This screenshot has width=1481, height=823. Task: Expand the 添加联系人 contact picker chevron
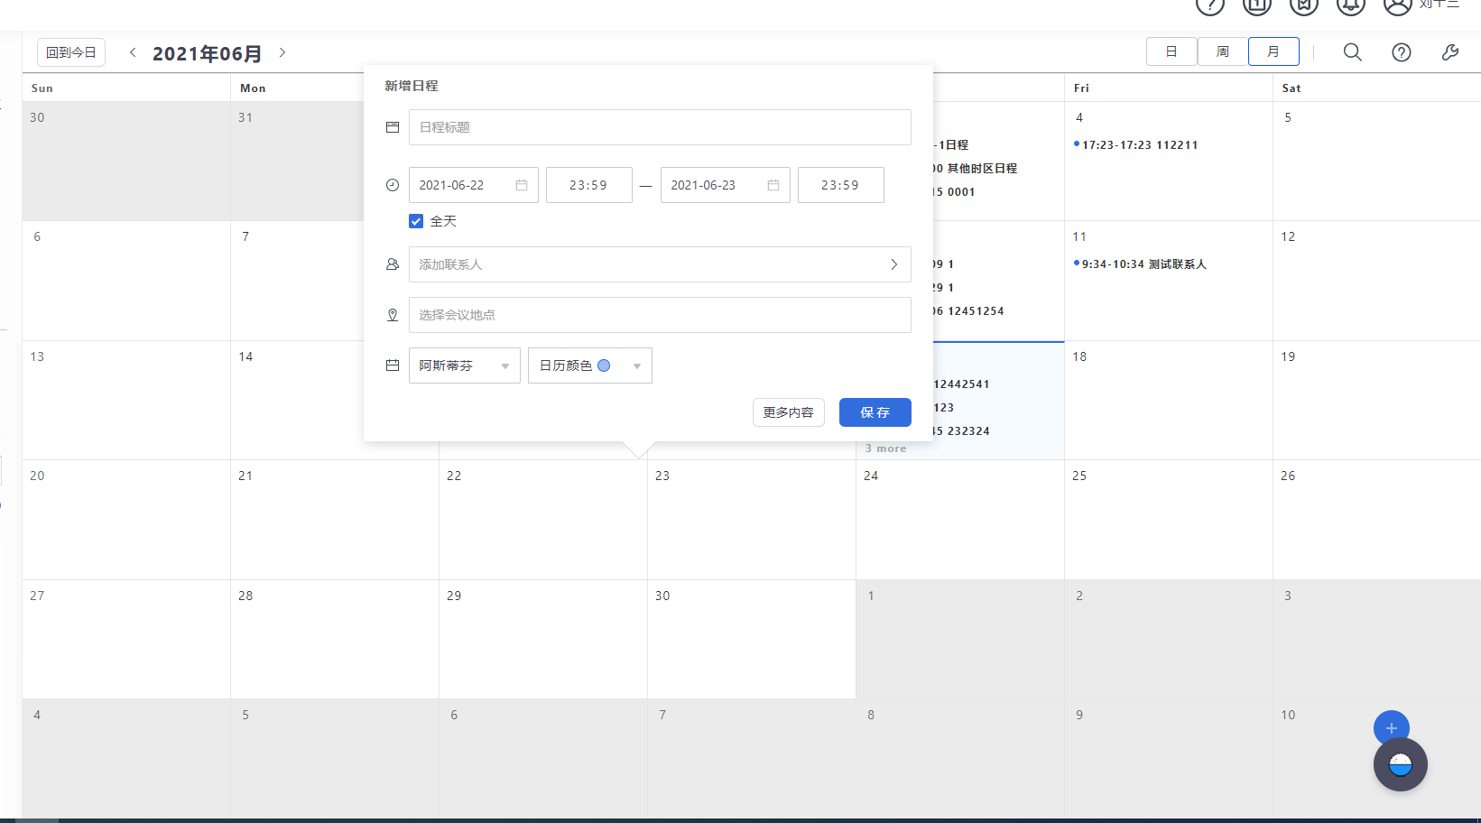coord(893,264)
